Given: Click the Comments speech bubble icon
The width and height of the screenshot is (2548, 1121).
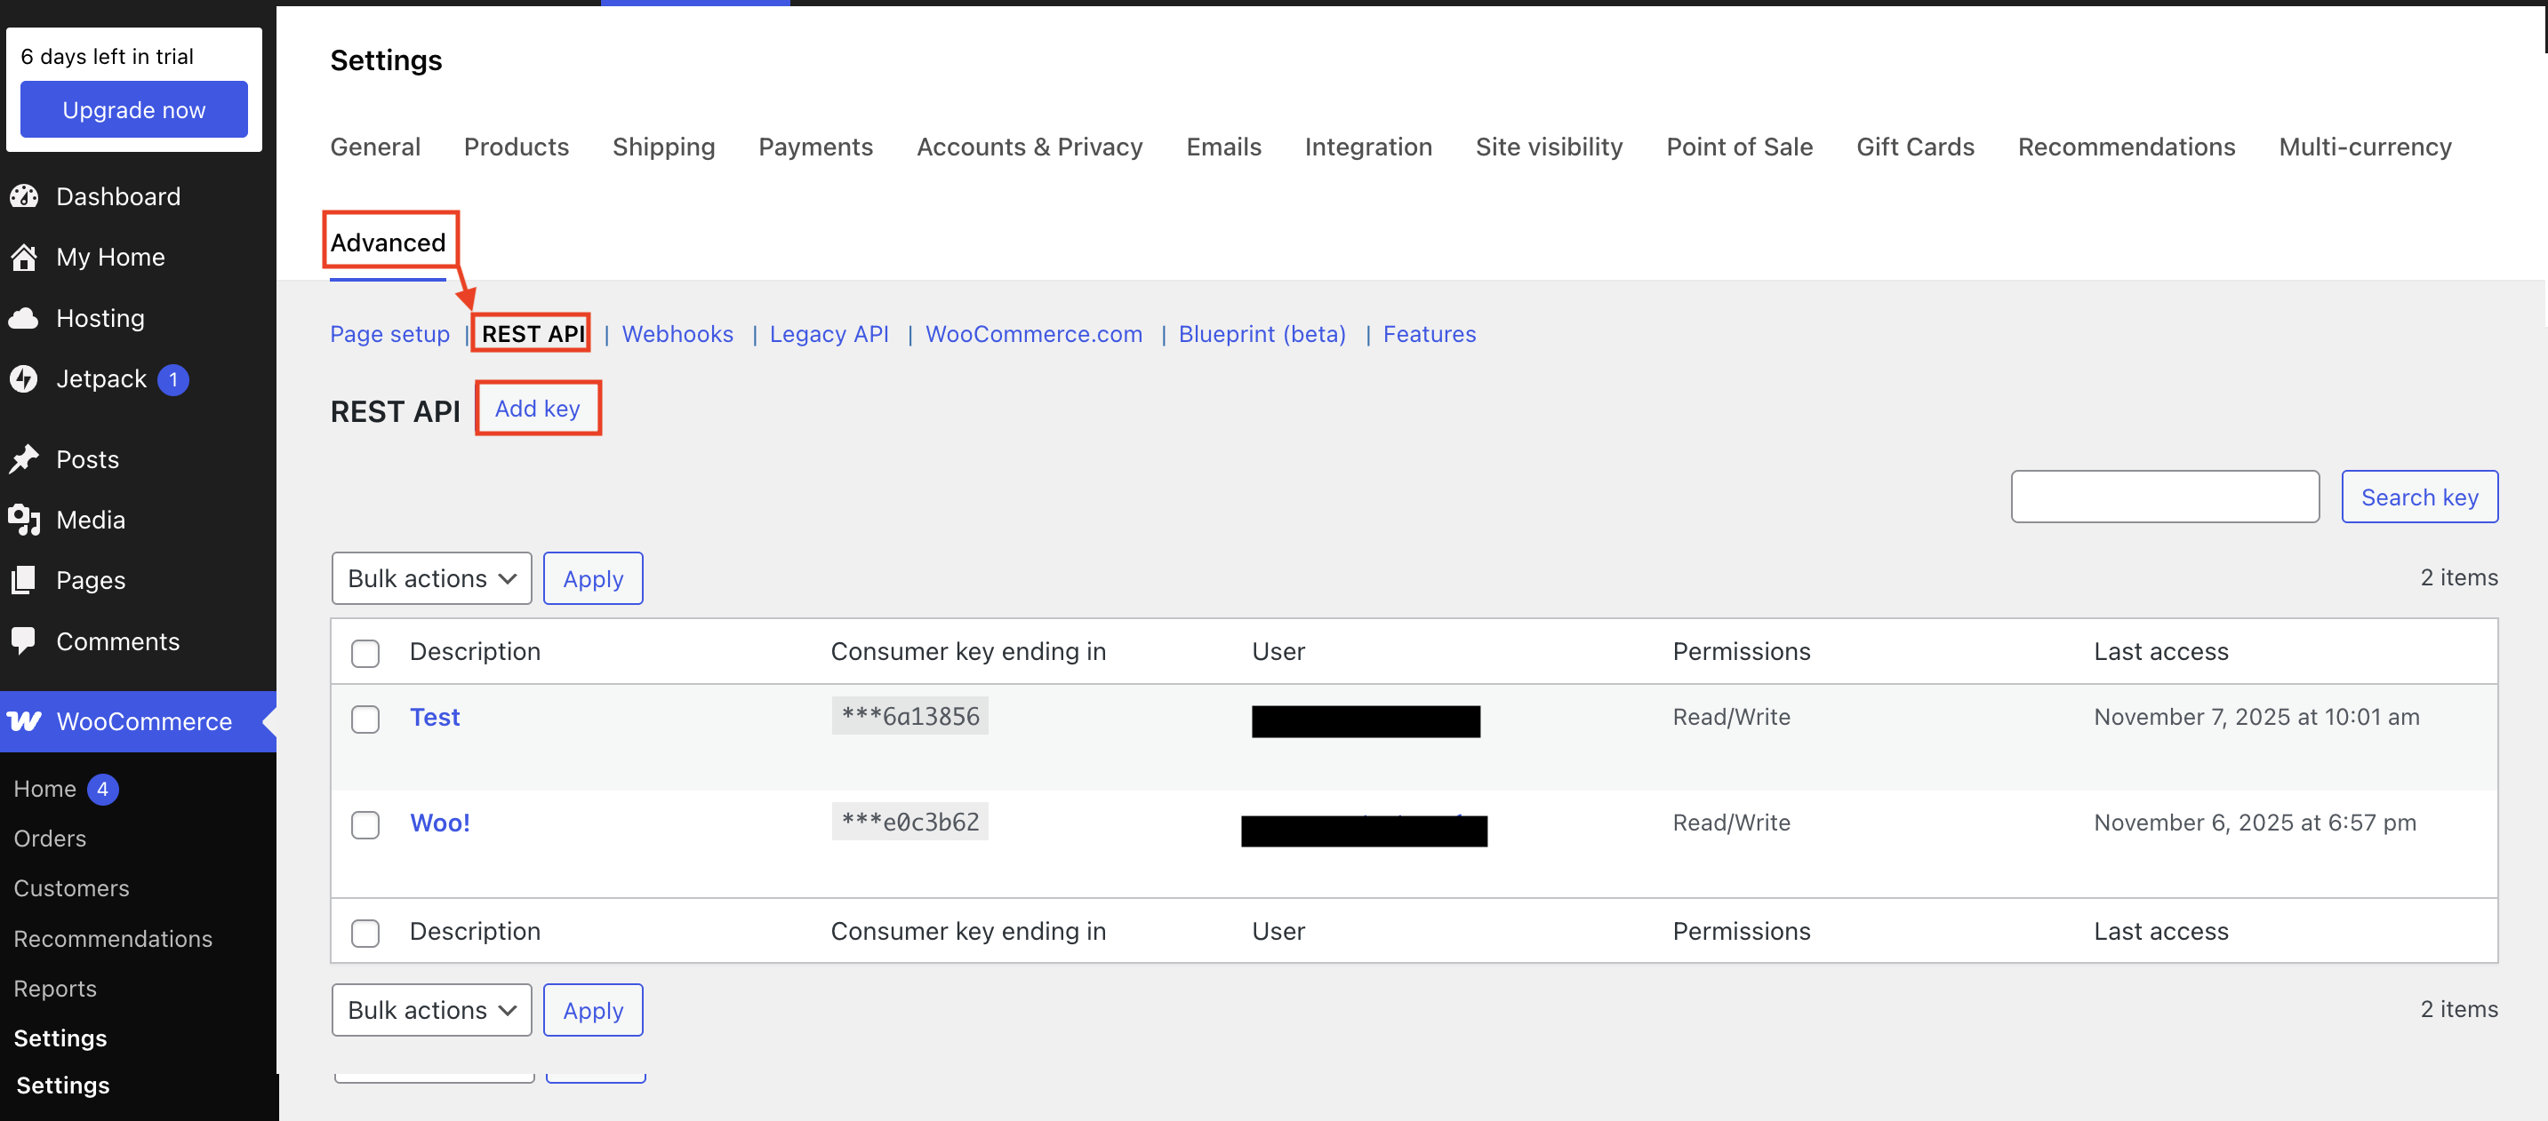Looking at the screenshot, I should [24, 640].
